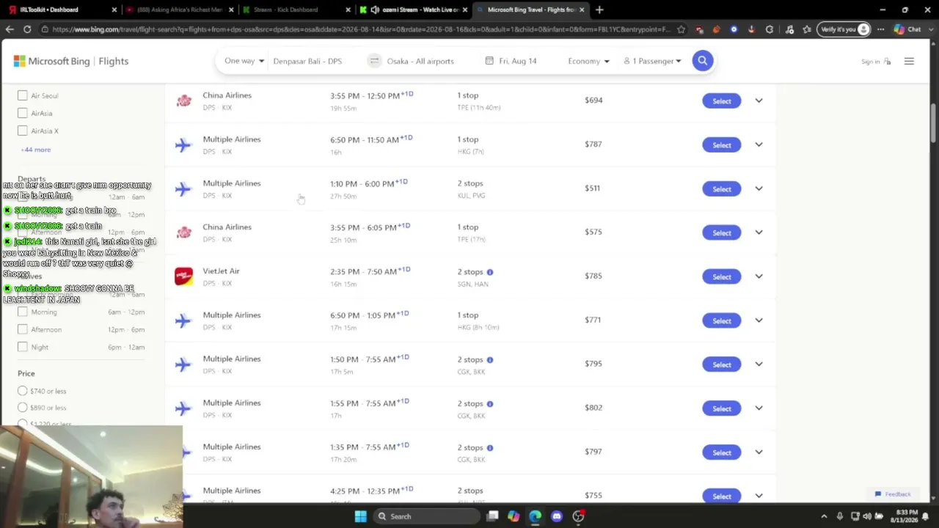The width and height of the screenshot is (939, 528).
Task: Click the Osaka - All airports destination field
Action: [420, 61]
